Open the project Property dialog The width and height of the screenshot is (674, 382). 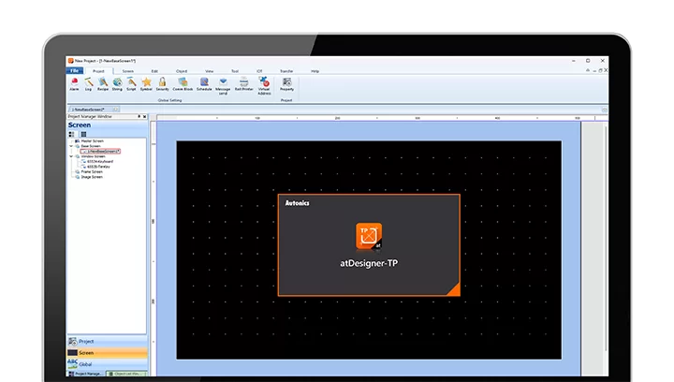[x=286, y=84]
